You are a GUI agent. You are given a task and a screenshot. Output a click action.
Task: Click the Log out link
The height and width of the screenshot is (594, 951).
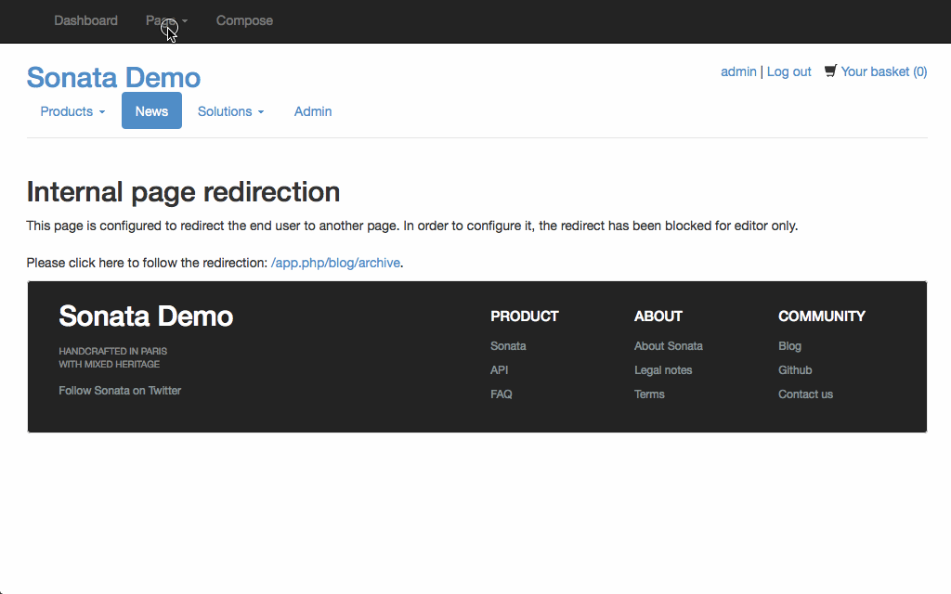pyautogui.click(x=788, y=71)
